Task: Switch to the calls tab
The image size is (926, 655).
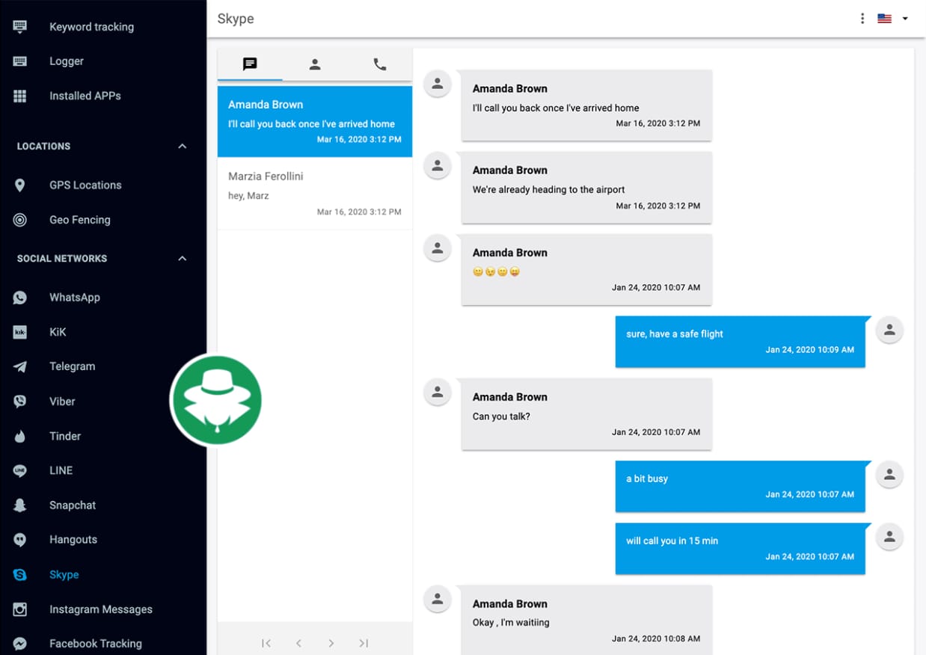Action: coord(379,64)
